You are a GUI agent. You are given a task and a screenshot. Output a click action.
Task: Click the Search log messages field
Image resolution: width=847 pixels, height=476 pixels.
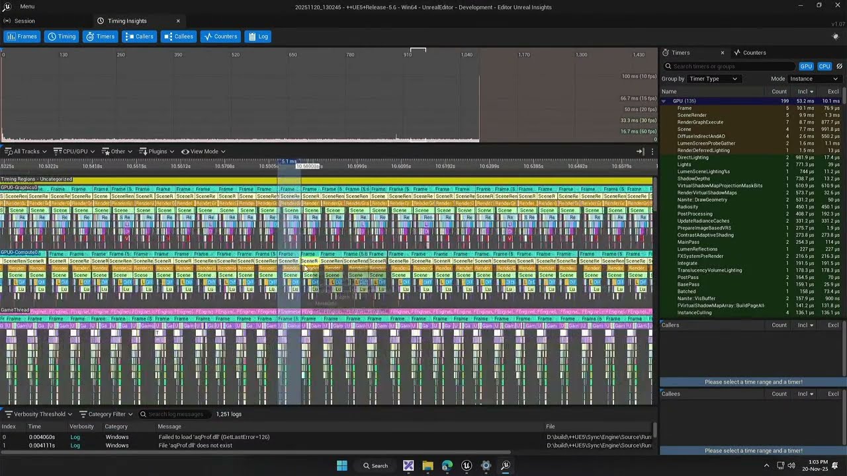tap(175, 414)
